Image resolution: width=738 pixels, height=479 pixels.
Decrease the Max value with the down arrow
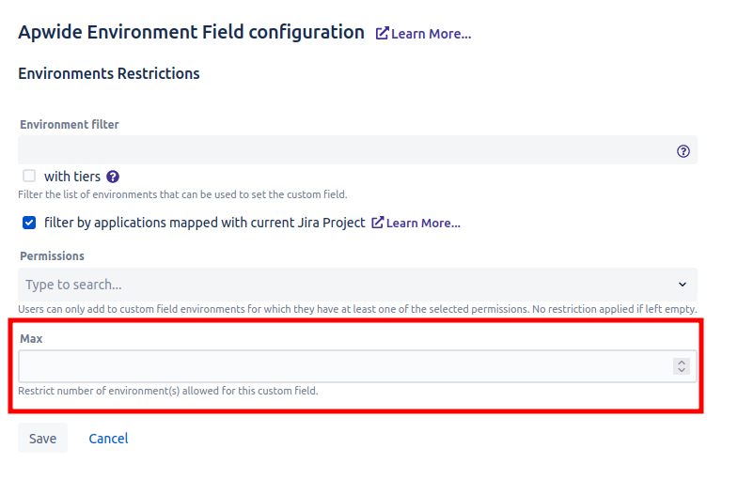tap(682, 371)
